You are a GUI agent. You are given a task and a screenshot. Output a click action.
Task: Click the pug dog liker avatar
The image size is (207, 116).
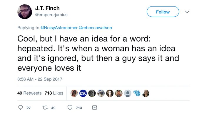101,93
